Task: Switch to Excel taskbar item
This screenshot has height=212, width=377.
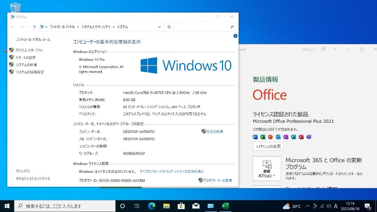Action: click(225, 206)
